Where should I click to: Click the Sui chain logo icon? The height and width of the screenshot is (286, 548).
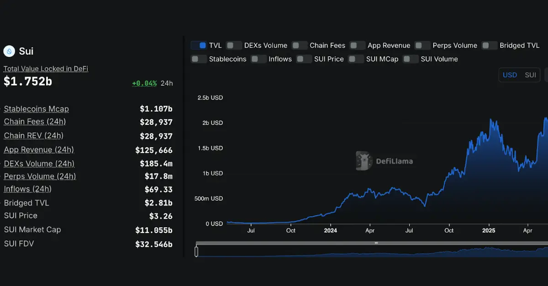pos(9,51)
